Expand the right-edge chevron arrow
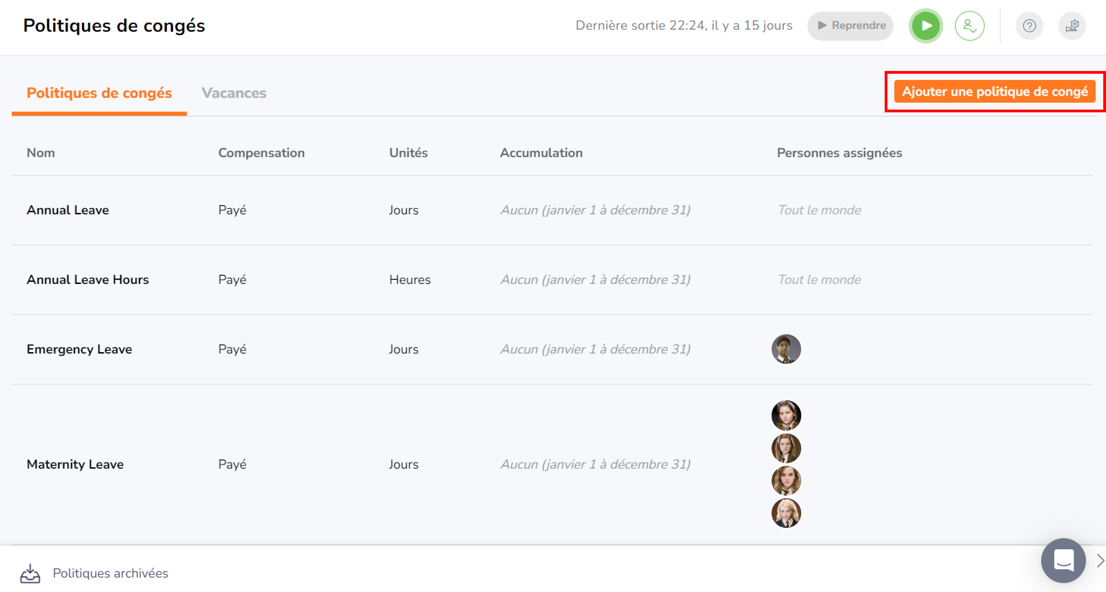This screenshot has height=592, width=1106. 1100,560
